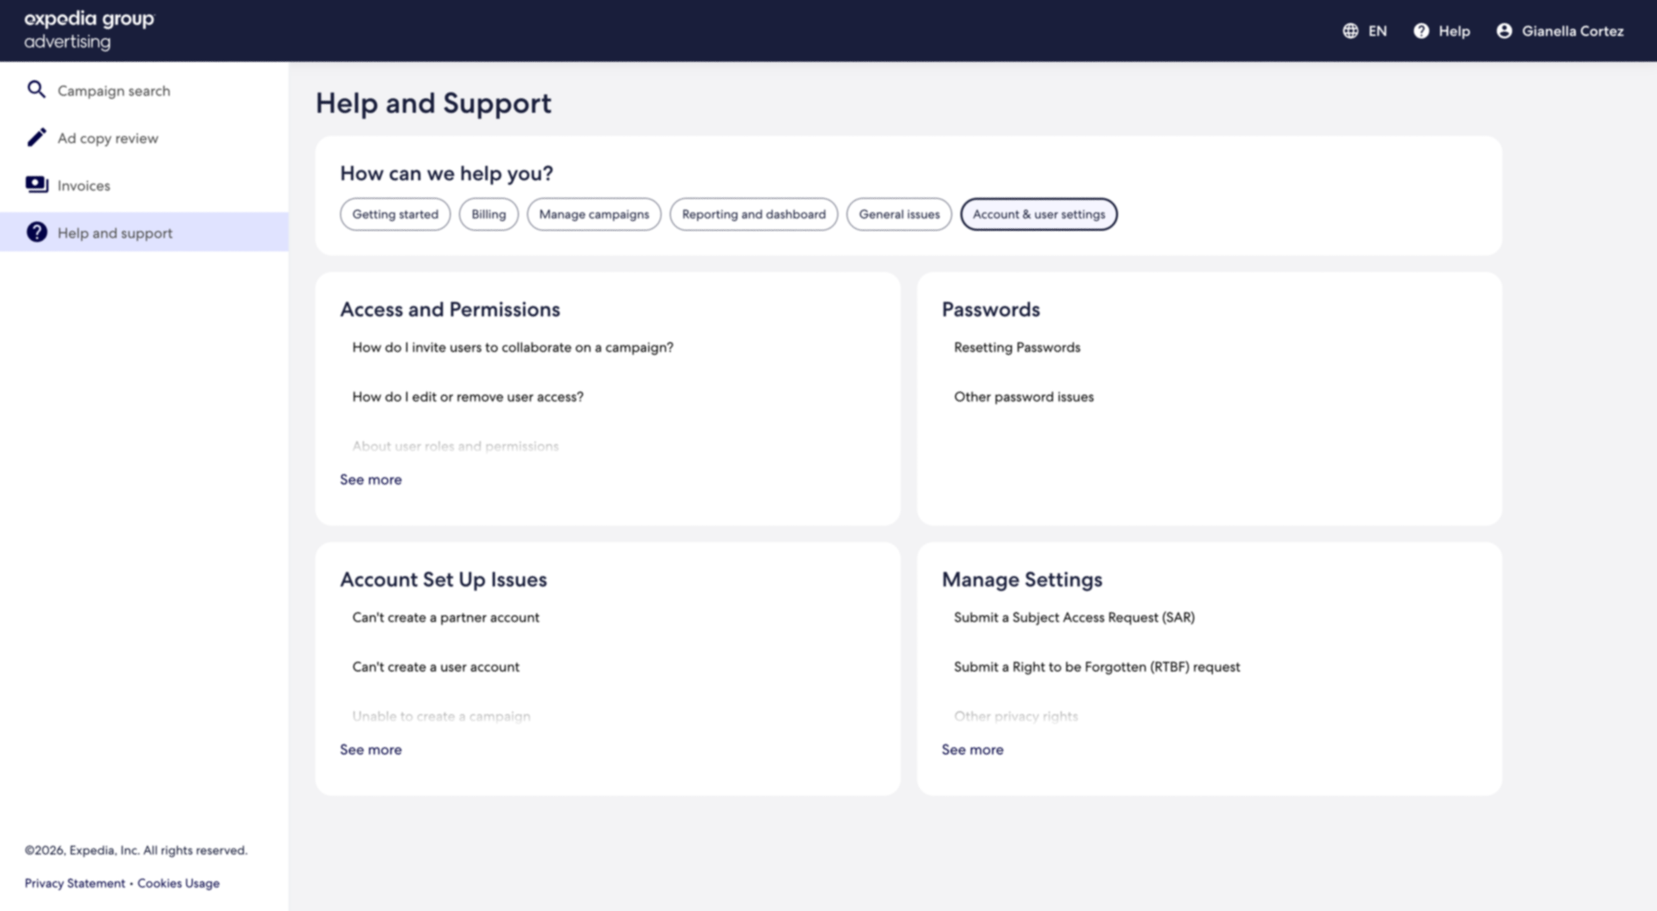Select the Getting started topic chip
Screen dimensions: 1657x911
coord(395,214)
